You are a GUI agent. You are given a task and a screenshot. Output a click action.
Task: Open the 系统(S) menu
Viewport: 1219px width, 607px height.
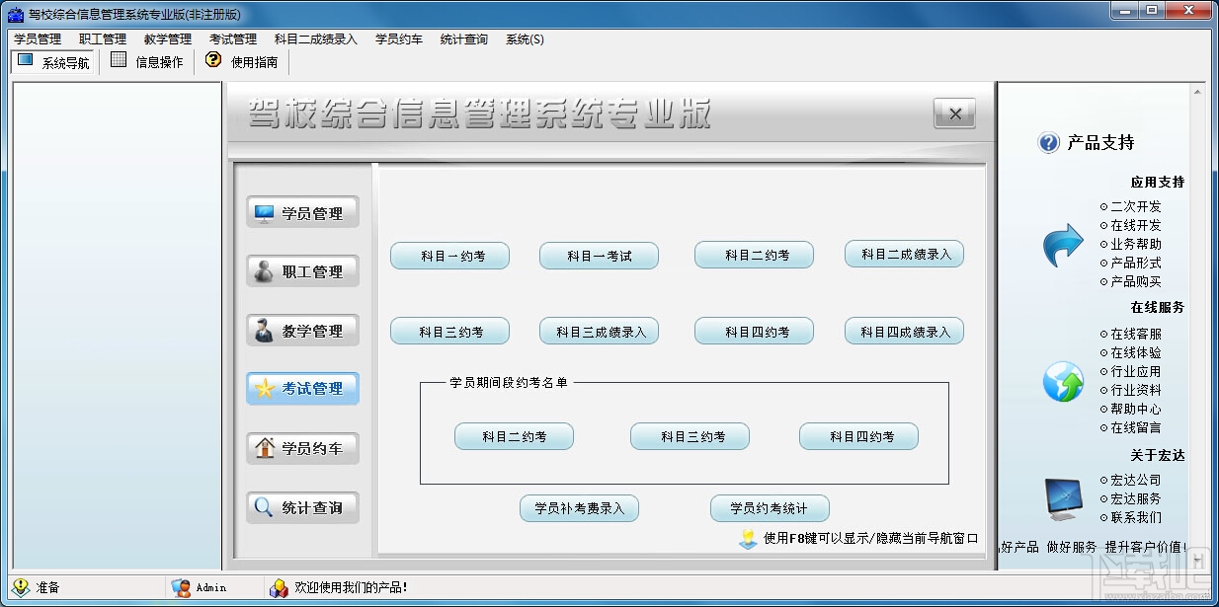[525, 39]
